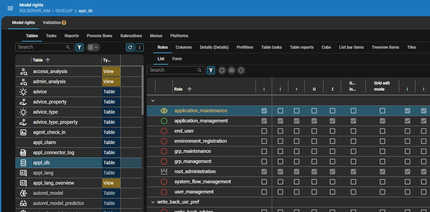Open the table list overflow menu
The image size is (430, 212).
(x=140, y=47)
